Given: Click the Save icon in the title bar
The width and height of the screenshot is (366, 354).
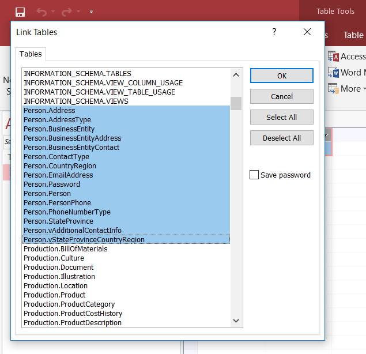Looking at the screenshot, I should [x=20, y=12].
